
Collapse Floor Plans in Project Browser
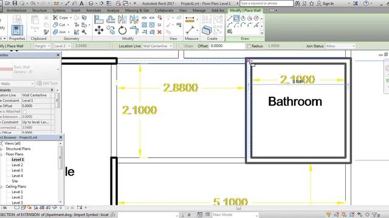coord(1,154)
